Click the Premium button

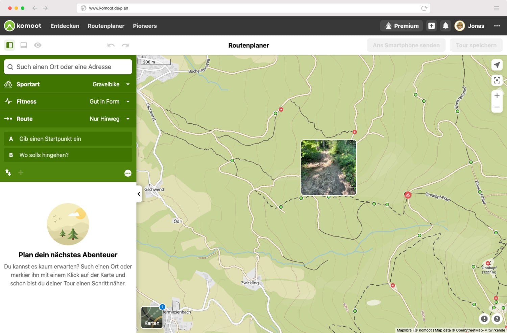[402, 26]
